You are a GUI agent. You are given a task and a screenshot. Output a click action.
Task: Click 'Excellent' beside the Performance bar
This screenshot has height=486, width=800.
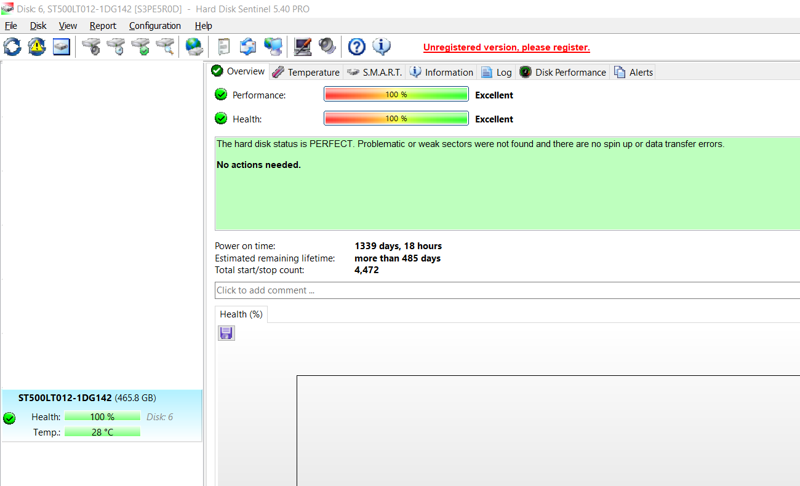tap(494, 95)
